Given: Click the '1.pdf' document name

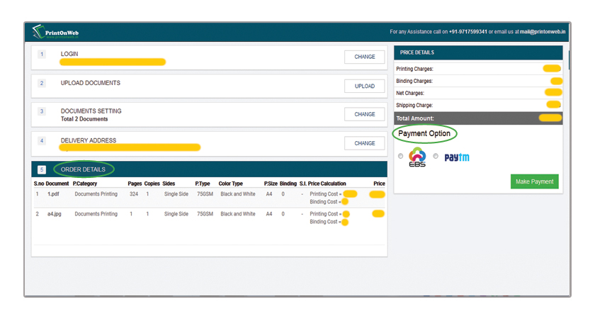Looking at the screenshot, I should tap(53, 194).
